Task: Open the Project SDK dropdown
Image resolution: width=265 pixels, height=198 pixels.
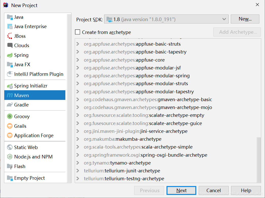Action: click(166, 19)
